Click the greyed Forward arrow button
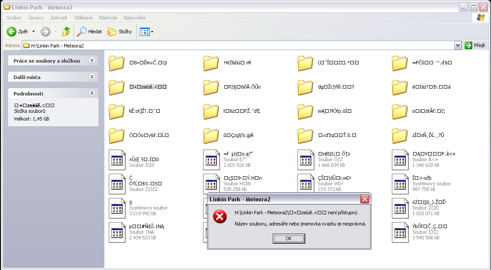The width and height of the screenshot is (491, 270). (x=45, y=32)
